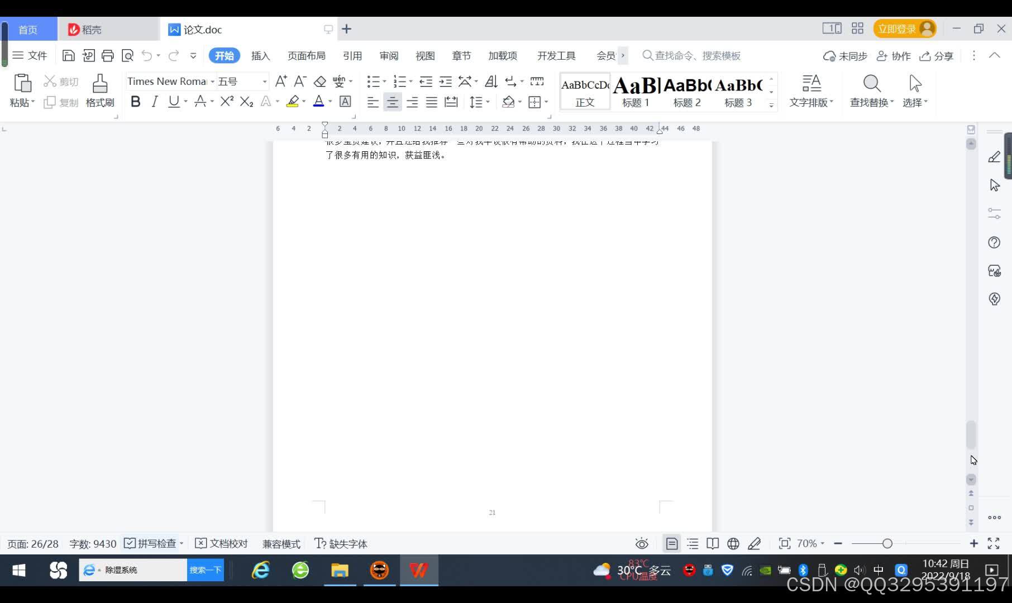Click the pen tool in right sidebar
This screenshot has width=1012, height=603.
[x=994, y=157]
